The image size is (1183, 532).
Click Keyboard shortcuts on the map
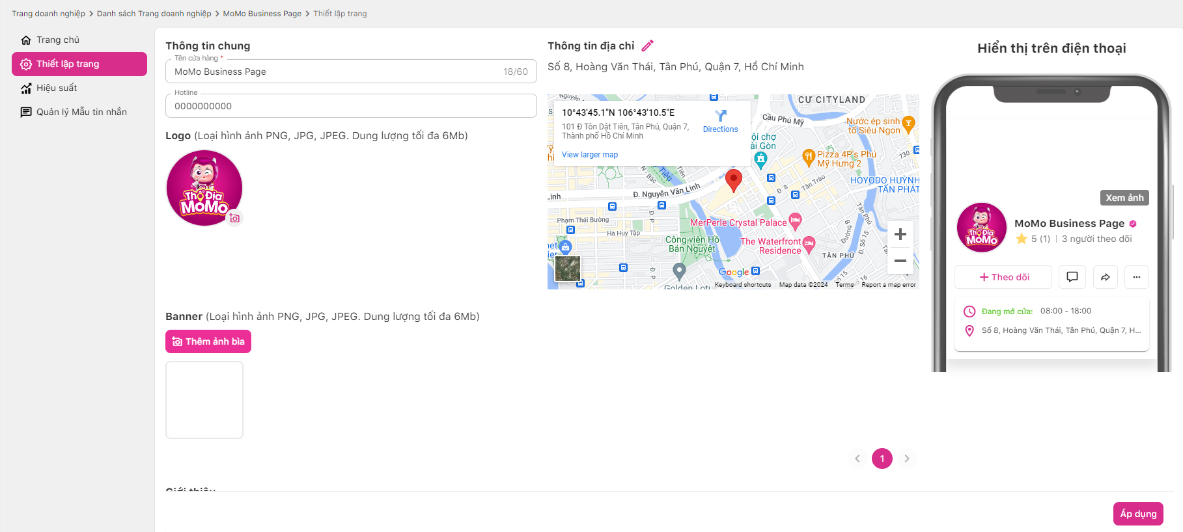coord(743,285)
